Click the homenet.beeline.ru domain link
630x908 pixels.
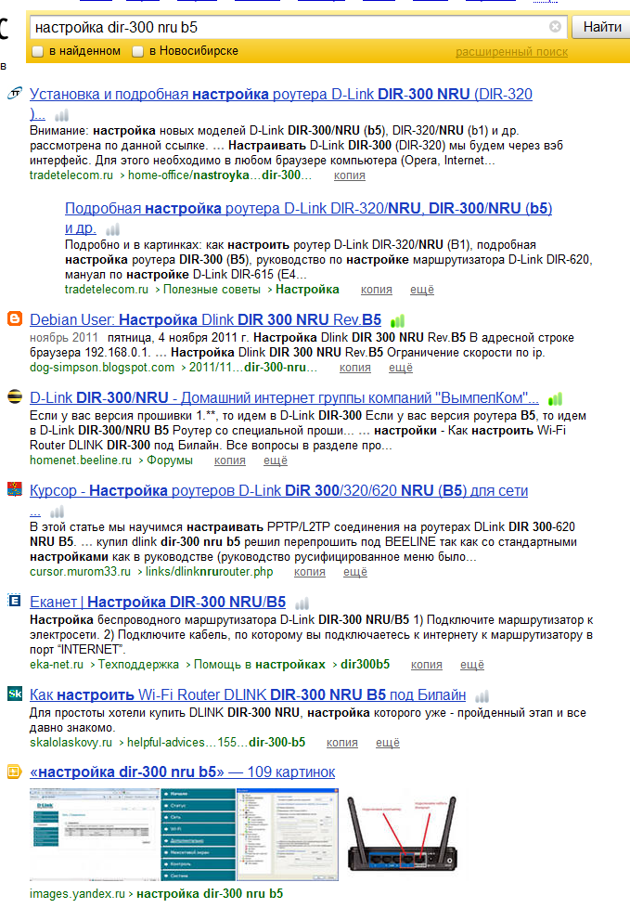pyautogui.click(x=81, y=460)
